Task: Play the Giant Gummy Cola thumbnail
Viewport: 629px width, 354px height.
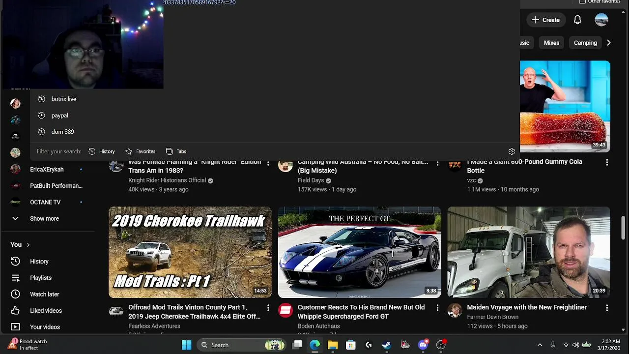Action: (x=565, y=106)
